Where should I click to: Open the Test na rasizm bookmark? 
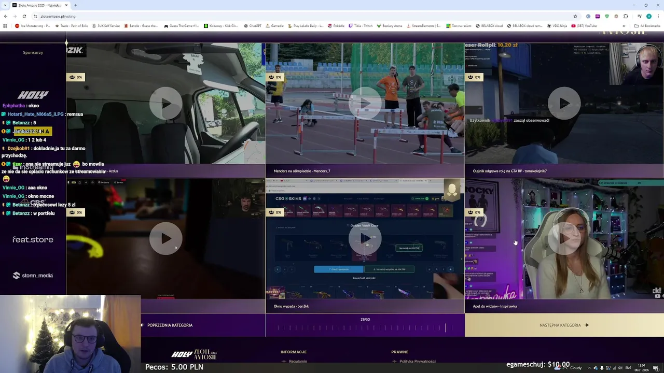459,26
